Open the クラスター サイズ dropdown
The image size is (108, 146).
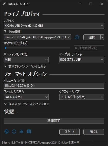82,97
